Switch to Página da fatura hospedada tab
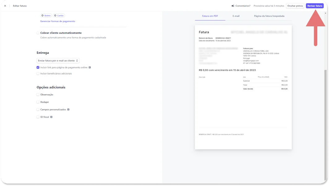Image resolution: width=329 pixels, height=186 pixels. coord(269,16)
